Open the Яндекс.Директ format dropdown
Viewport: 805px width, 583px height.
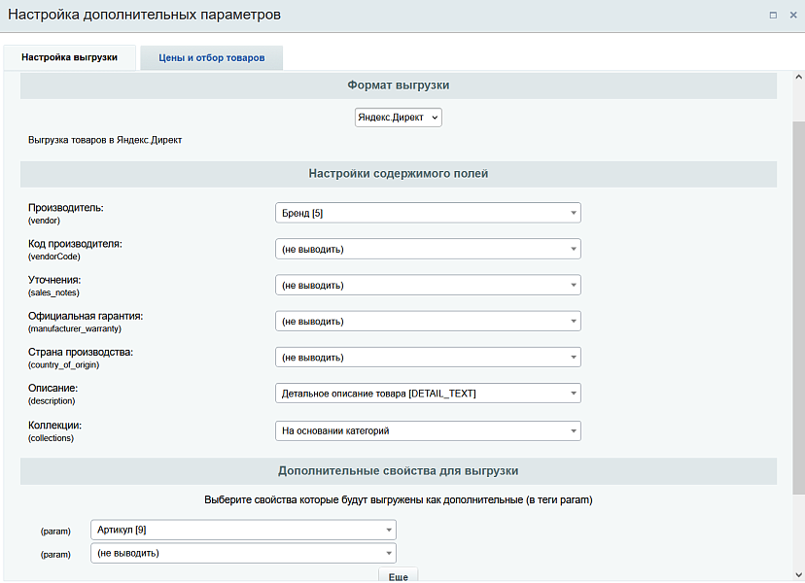tap(398, 118)
